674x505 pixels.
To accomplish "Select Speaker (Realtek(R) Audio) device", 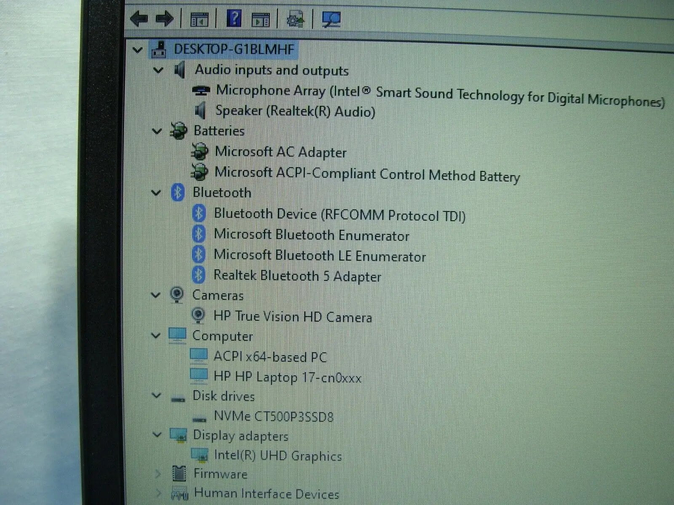I will tap(295, 111).
